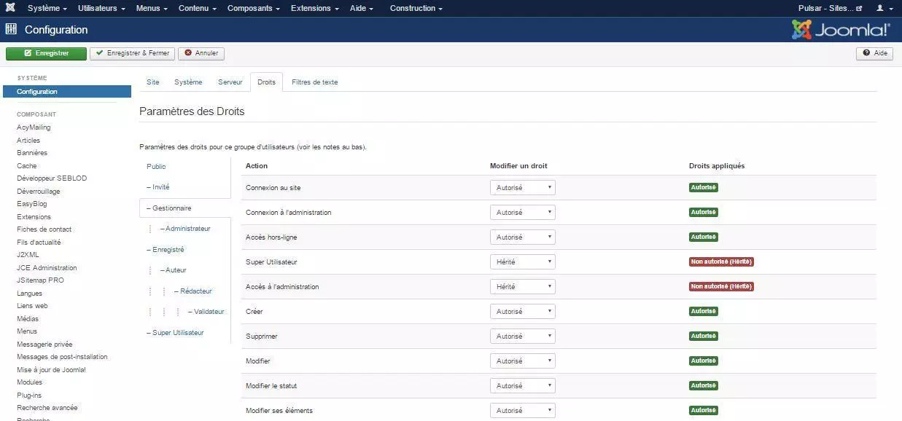902x421 pixels.
Task: Open Langues in the sidebar
Action: pyautogui.click(x=30, y=294)
